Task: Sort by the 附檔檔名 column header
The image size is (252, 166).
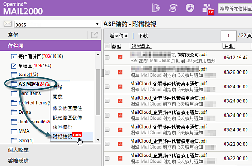Action: [x=141, y=47]
